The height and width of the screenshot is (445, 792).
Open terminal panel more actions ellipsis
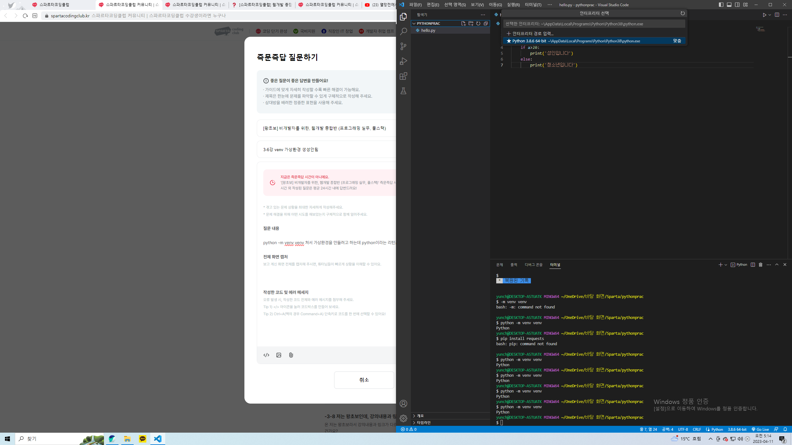768,265
